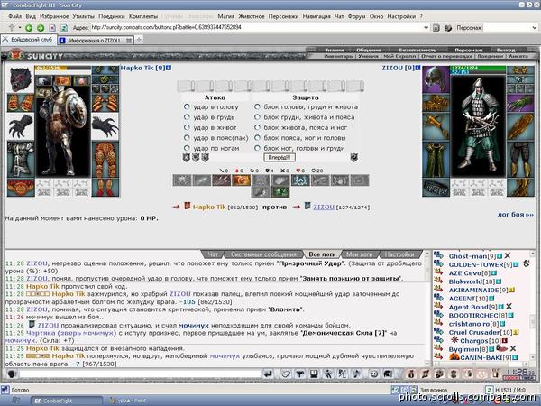This screenshot has width=541, height=406.
Task: Open the лог боя link
Action: (516, 215)
